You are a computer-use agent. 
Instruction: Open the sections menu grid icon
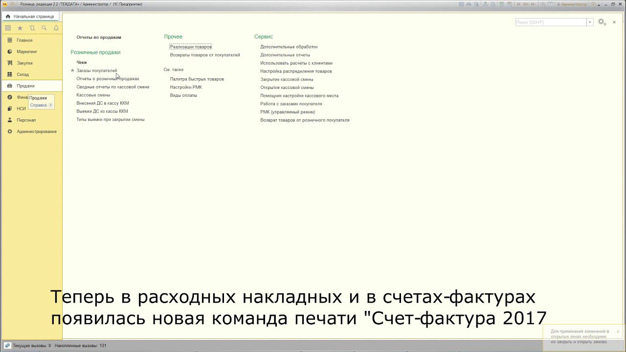(x=8, y=28)
